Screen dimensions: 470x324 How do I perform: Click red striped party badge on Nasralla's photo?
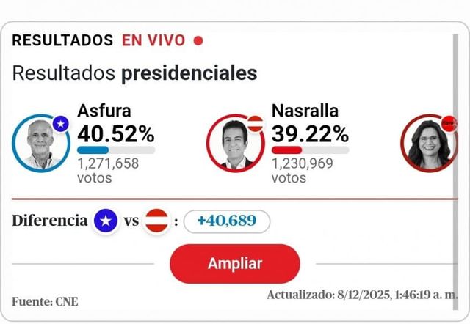256,124
